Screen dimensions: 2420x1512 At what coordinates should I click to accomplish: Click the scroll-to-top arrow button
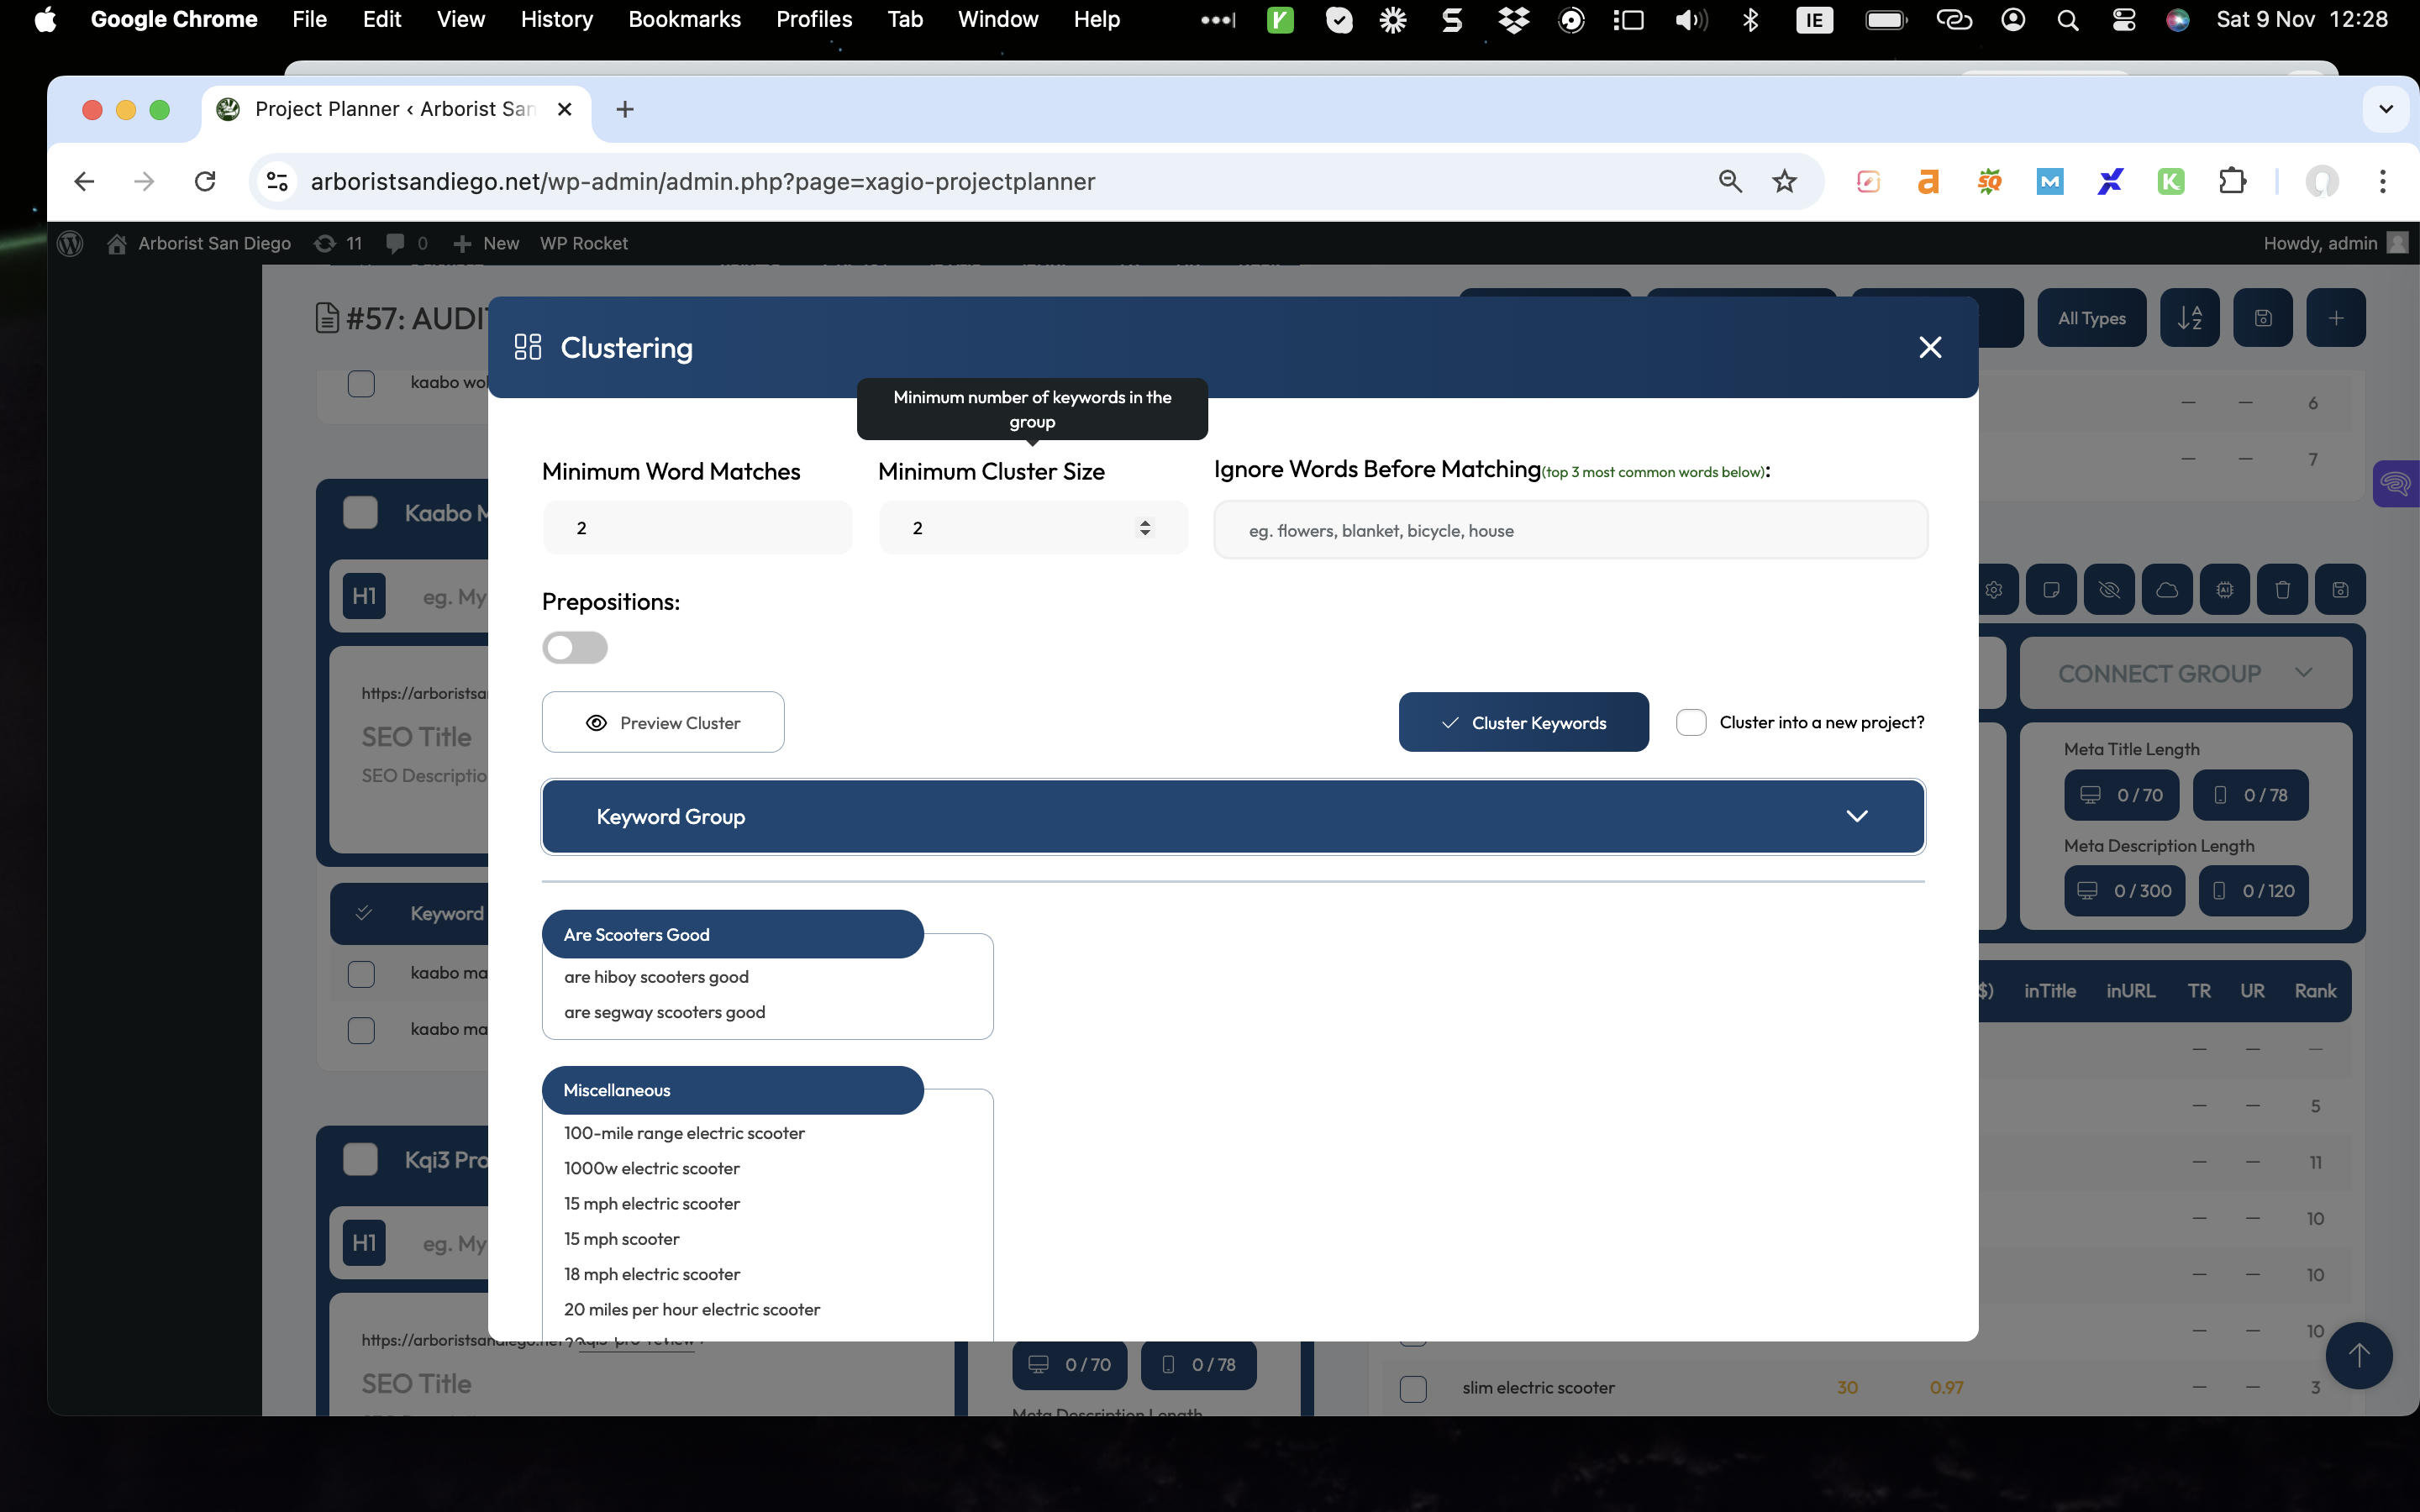2359,1355
